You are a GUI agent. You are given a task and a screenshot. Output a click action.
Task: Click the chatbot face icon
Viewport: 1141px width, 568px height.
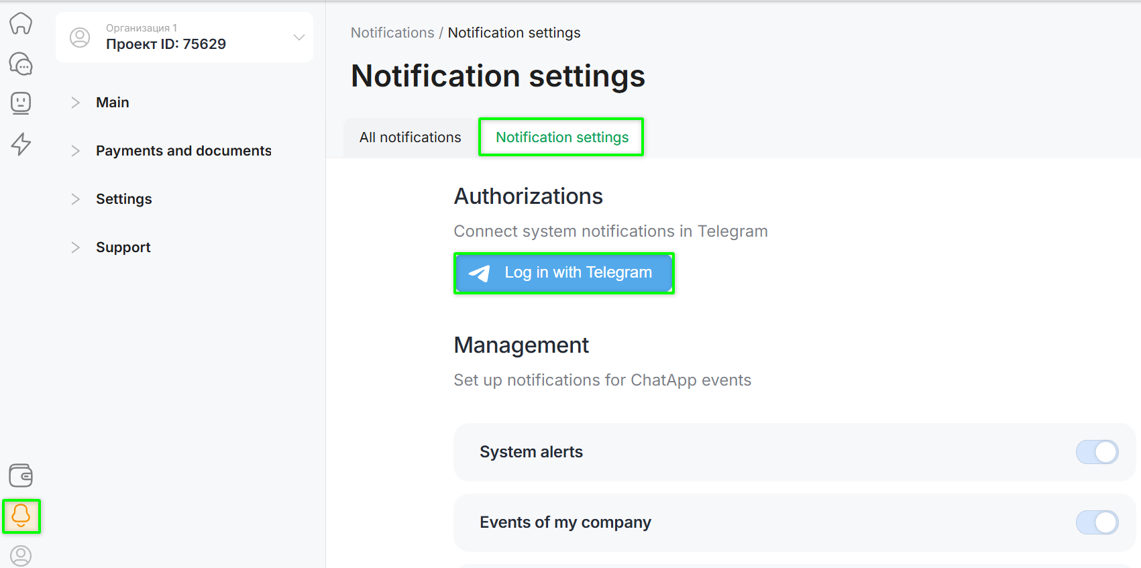pos(21,103)
